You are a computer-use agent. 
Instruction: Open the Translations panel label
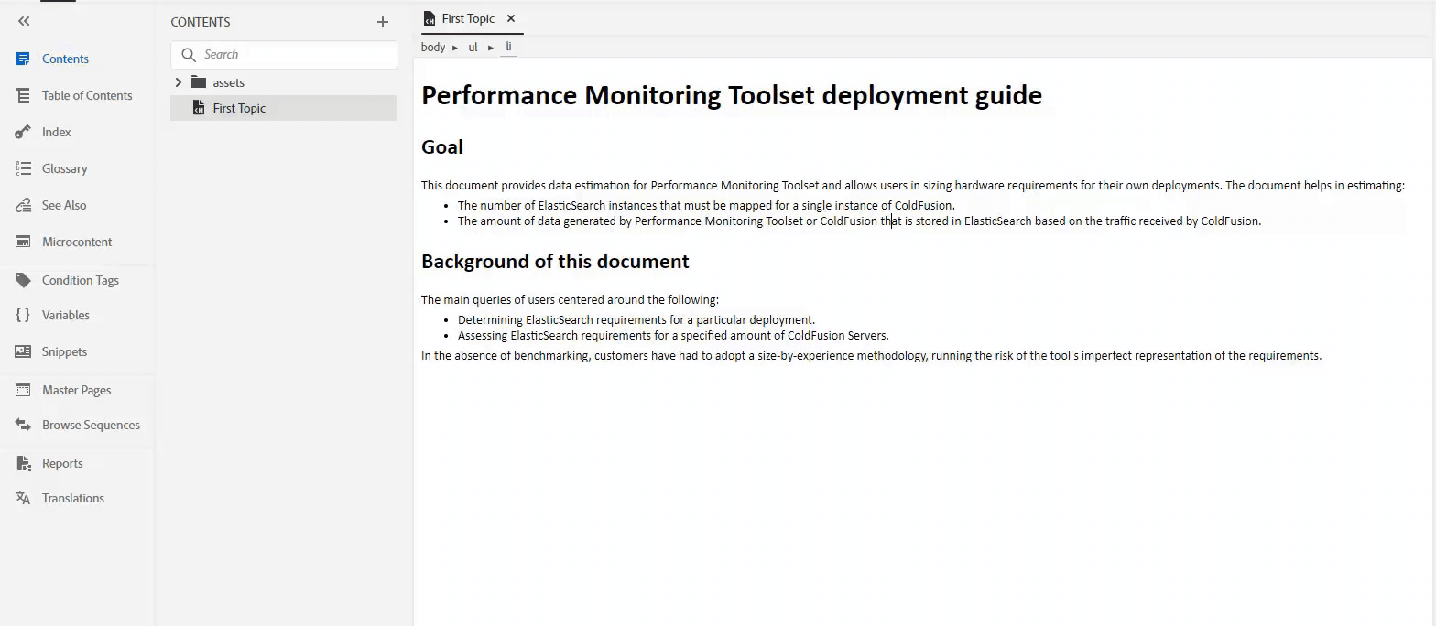click(73, 498)
